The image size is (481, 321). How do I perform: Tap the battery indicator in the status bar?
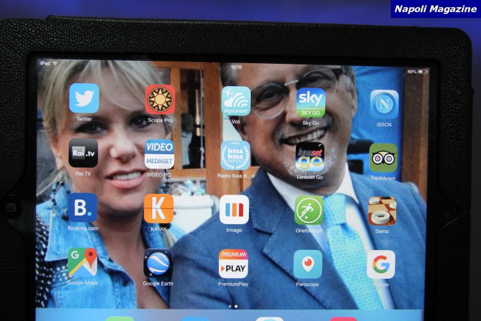[x=423, y=72]
